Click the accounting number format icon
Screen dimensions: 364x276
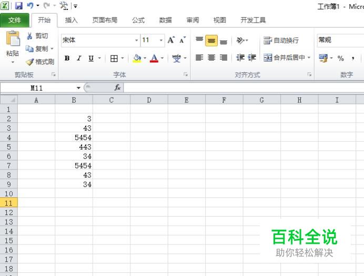click(x=323, y=58)
